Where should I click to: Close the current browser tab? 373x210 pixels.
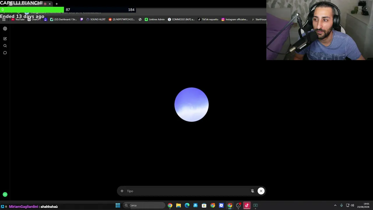click(x=50, y=4)
